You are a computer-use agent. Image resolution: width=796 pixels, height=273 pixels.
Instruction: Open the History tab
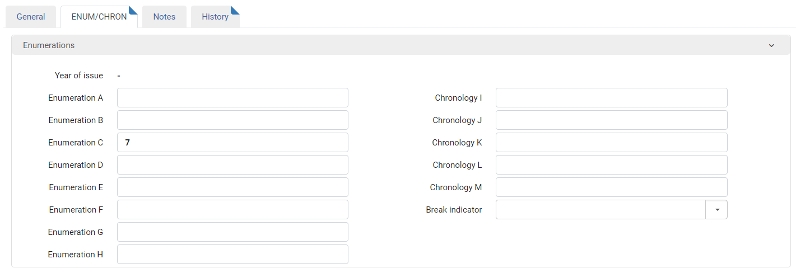[x=215, y=17]
